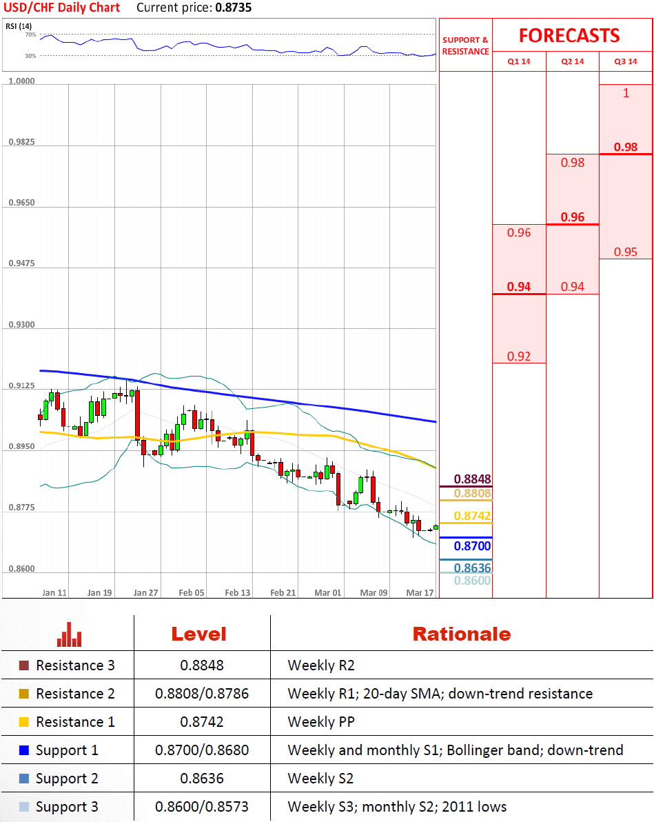Click the Support 2 row label
This screenshot has height=822, width=654.
point(67,779)
